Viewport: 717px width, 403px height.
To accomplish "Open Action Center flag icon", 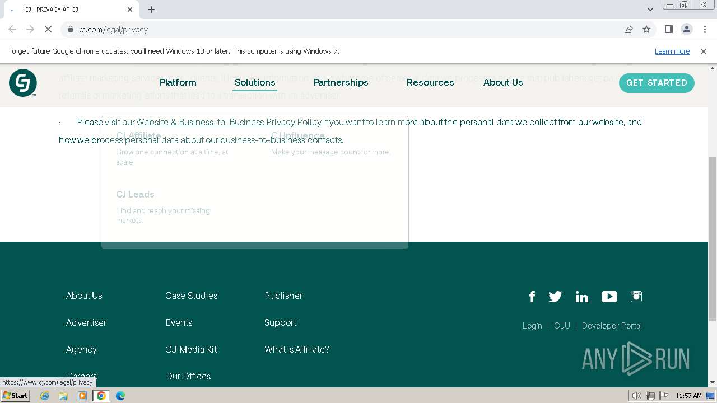I will [x=664, y=396].
